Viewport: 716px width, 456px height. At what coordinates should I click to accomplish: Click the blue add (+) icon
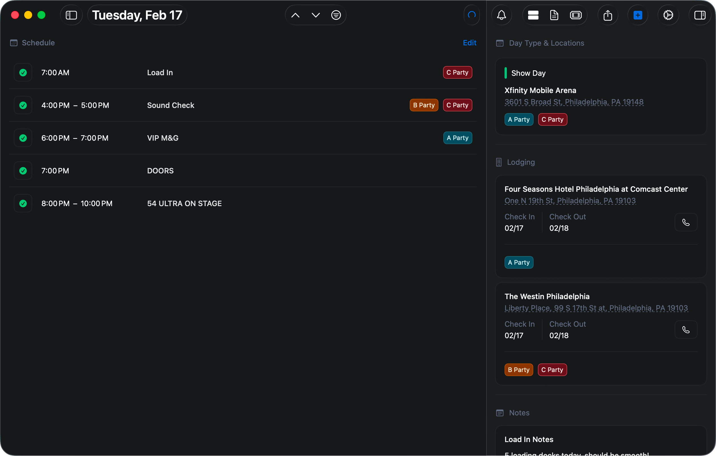pyautogui.click(x=638, y=15)
